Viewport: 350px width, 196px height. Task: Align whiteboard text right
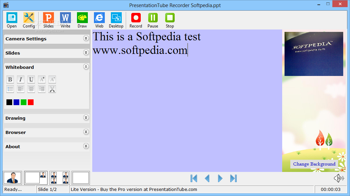[x=42, y=89]
